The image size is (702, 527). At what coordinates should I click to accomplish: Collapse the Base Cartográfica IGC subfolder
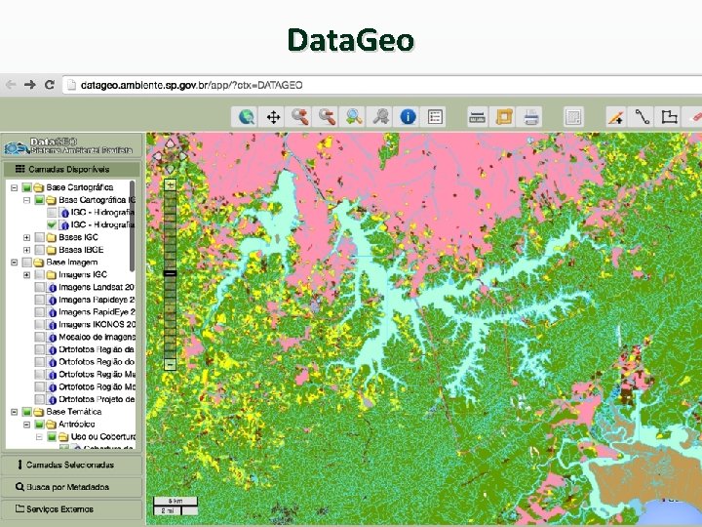coord(27,200)
